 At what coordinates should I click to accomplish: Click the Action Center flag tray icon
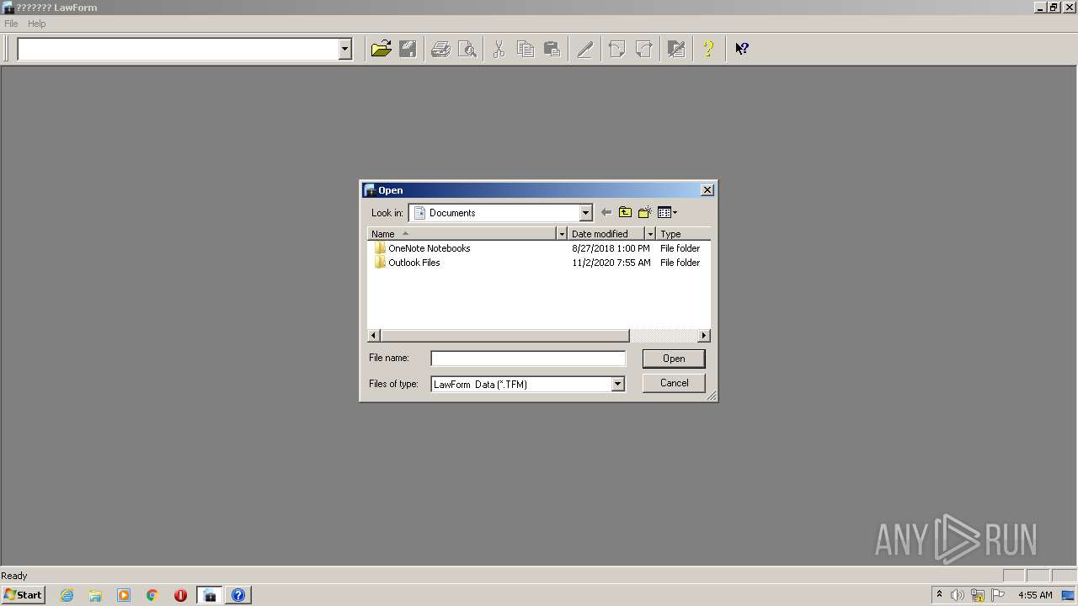998,595
